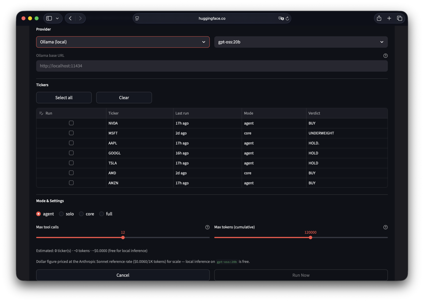Image resolution: width=424 pixels, height=302 pixels.
Task: Show the tab overview icon
Action: click(x=400, y=18)
